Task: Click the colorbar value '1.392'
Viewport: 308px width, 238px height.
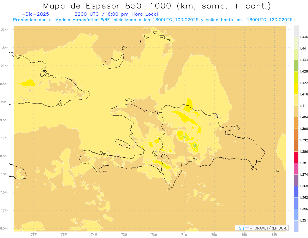Action: coord(304,140)
